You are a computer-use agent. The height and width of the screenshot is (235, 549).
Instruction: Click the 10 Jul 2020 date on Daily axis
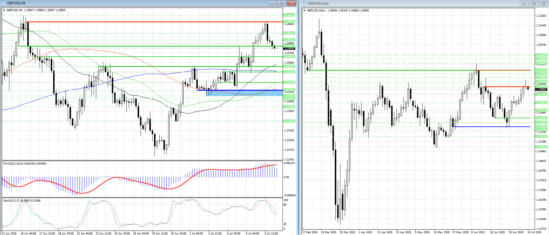coord(534,232)
